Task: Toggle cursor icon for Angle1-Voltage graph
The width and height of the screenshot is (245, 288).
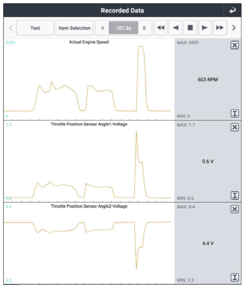Action: click(235, 195)
